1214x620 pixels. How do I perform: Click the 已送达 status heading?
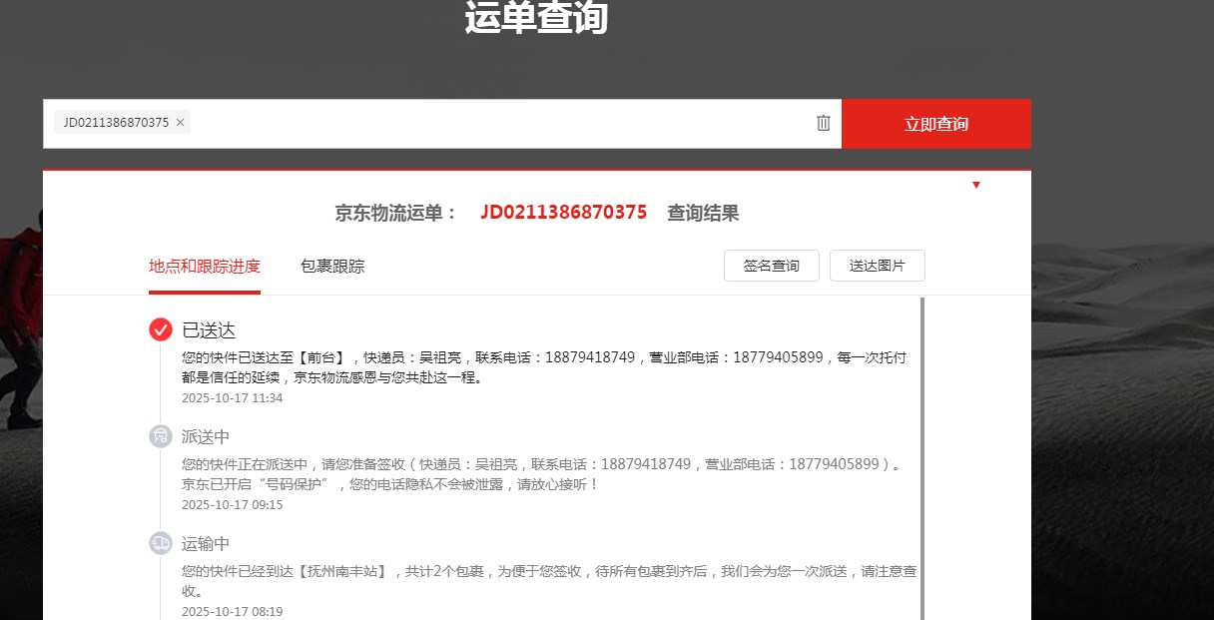pyautogui.click(x=209, y=329)
